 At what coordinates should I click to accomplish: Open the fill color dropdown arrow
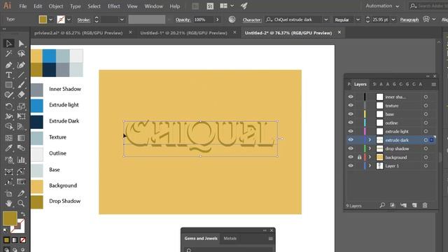(x=50, y=20)
